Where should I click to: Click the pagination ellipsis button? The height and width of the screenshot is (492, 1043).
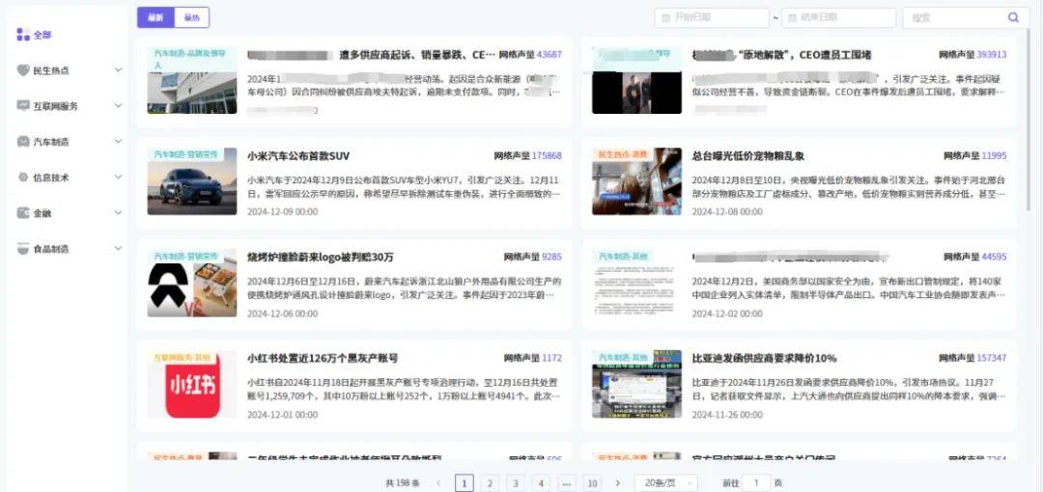click(567, 483)
